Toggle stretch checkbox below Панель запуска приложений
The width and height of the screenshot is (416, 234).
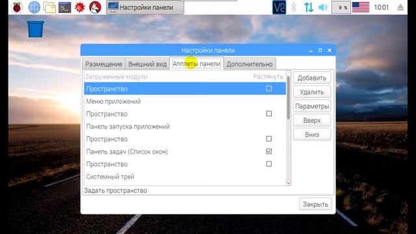268,138
